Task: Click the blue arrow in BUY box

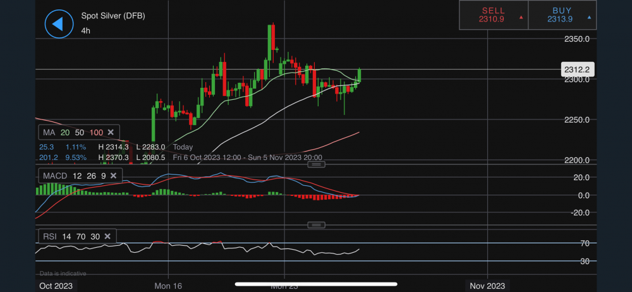Action: pos(589,18)
